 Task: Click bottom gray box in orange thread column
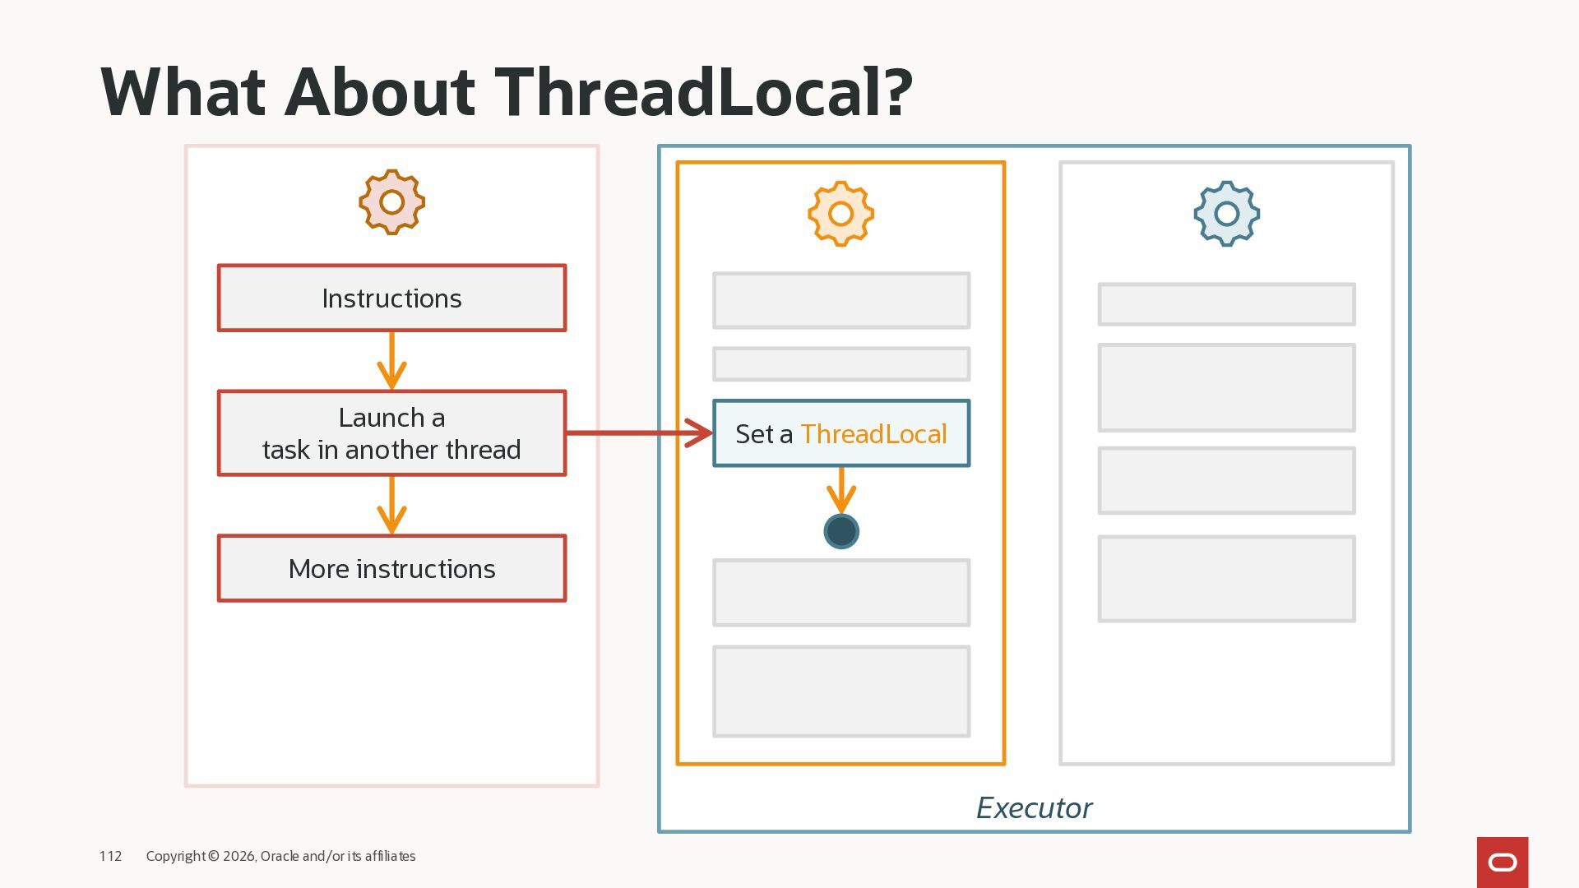pyautogui.click(x=840, y=691)
